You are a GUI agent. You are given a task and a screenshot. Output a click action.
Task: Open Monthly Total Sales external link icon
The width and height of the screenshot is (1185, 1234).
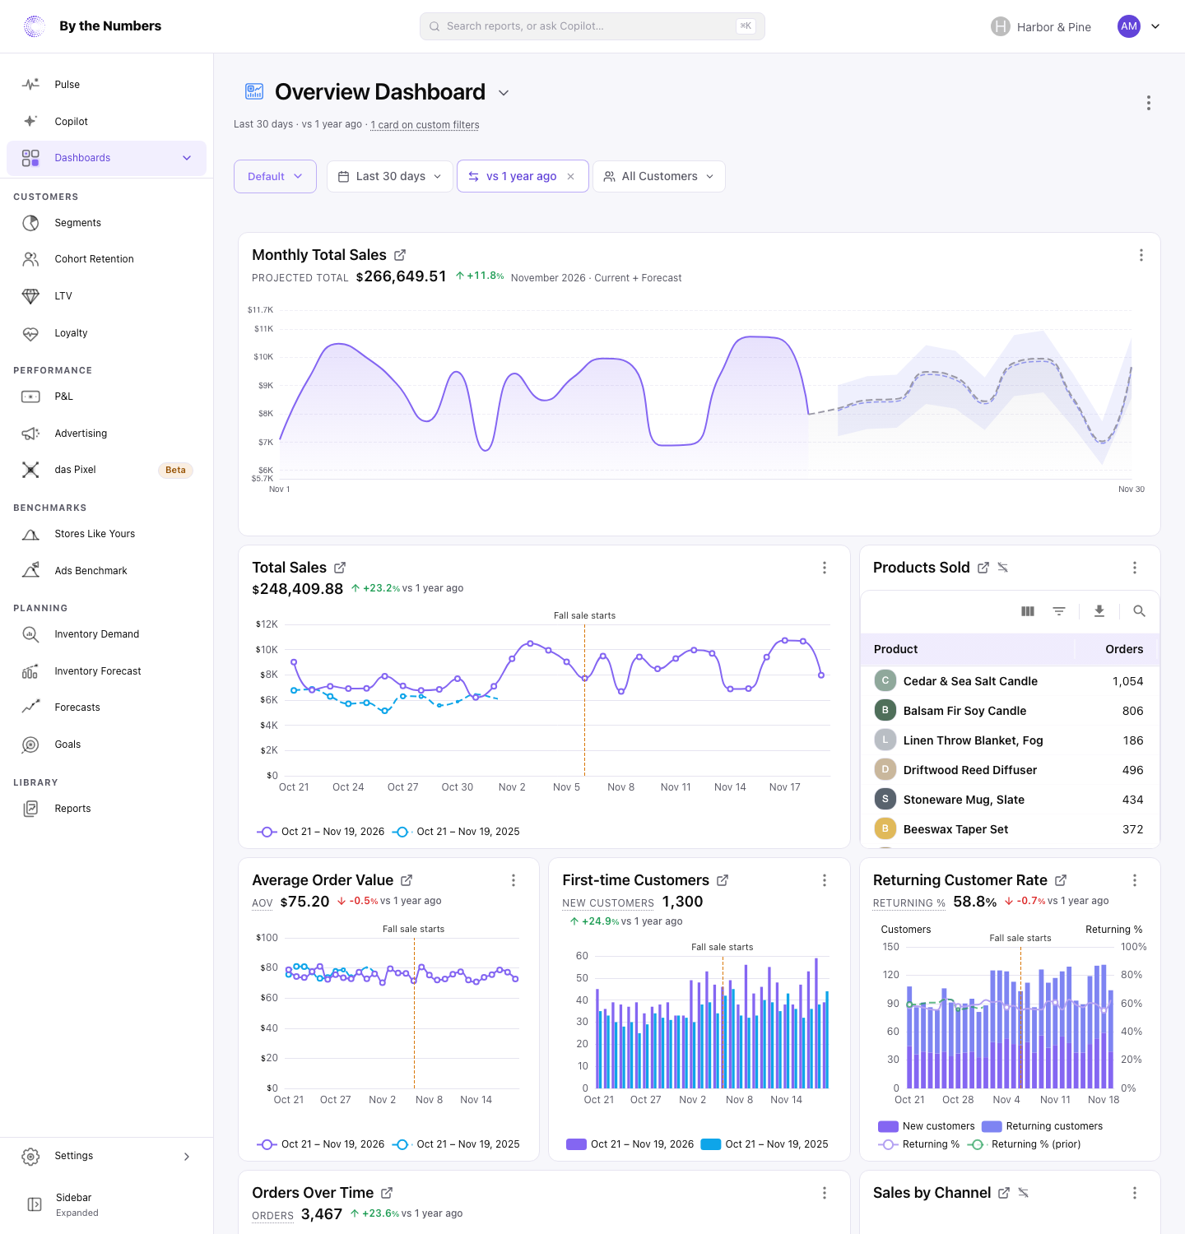point(400,255)
